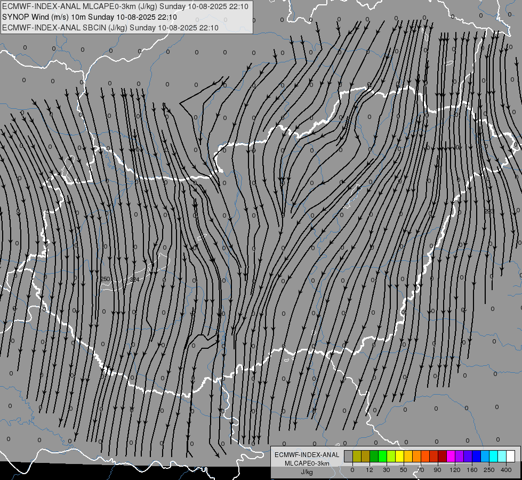522x480 pixels.
Task: Click the legend scale label '90'
Action: coord(437,470)
